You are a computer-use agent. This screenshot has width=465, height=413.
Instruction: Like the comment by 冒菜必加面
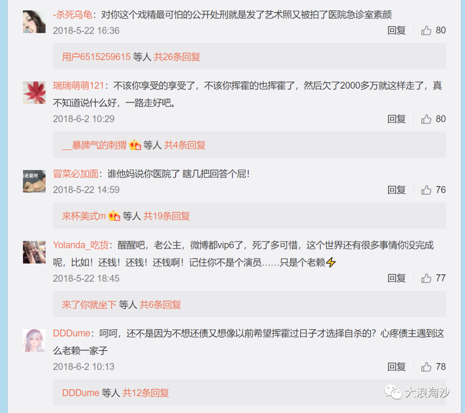(426, 190)
